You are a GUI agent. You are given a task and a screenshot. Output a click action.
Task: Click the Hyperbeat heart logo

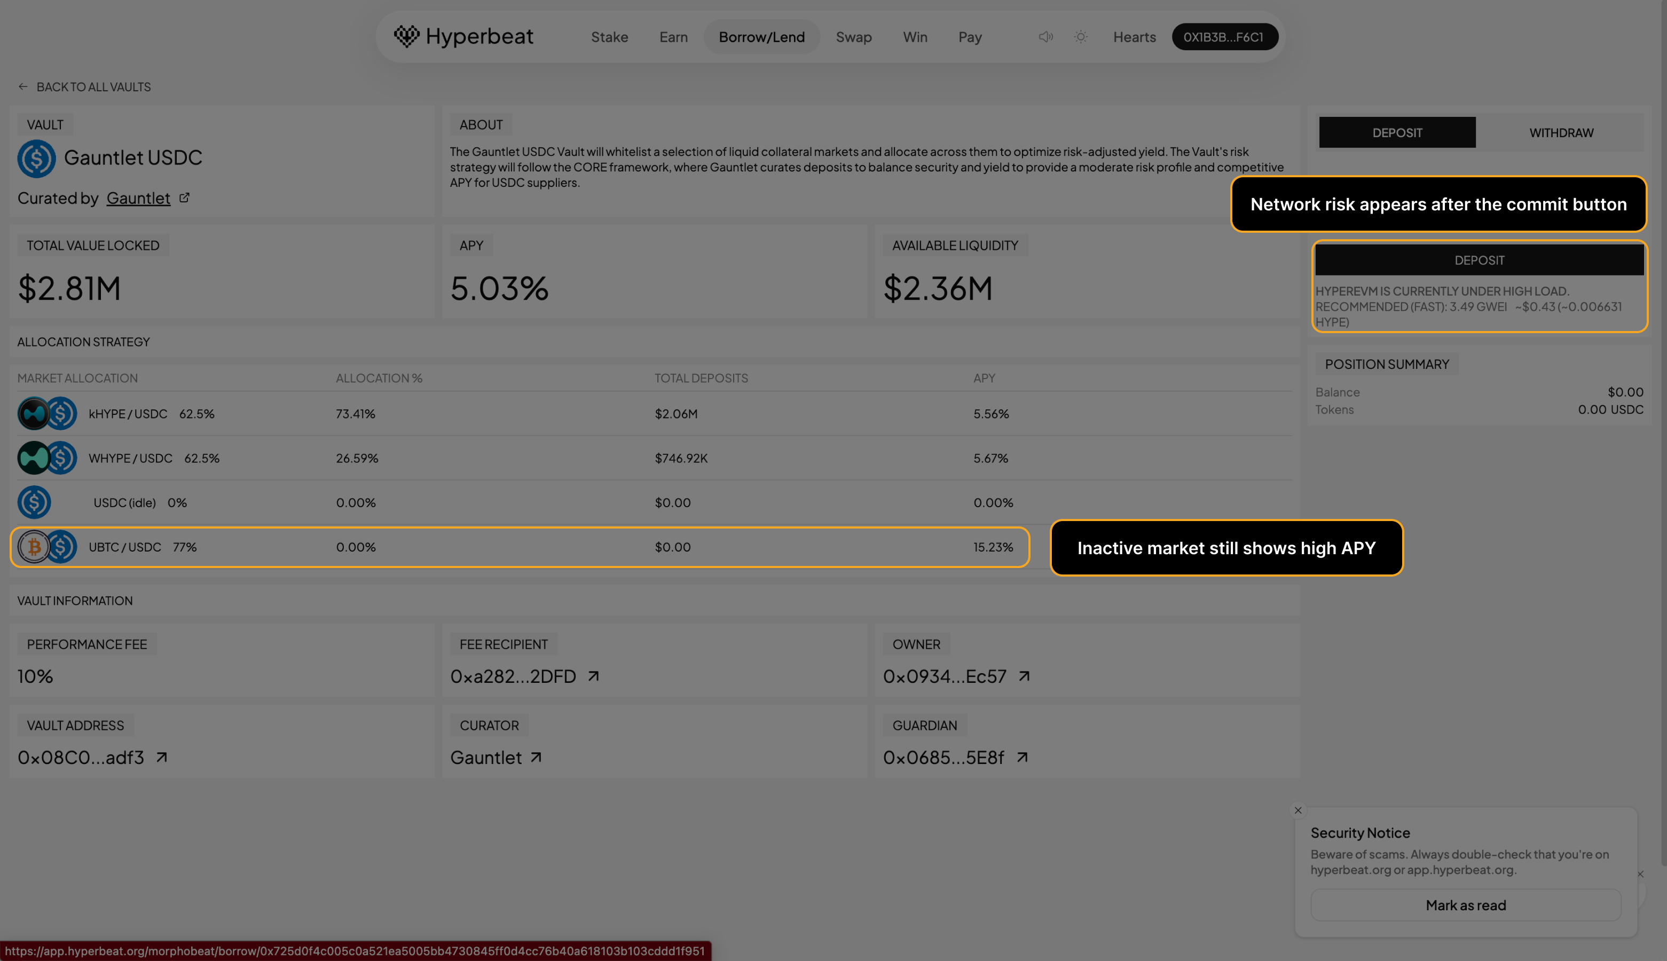point(406,36)
